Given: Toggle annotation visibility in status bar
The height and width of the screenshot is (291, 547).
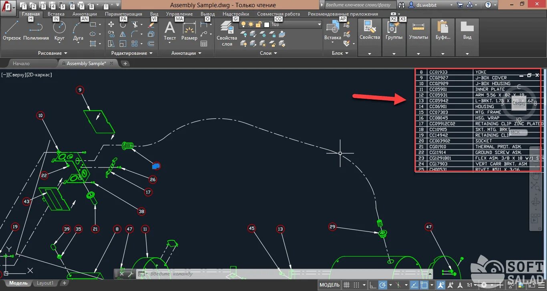Looking at the screenshot, I should click(441, 285).
